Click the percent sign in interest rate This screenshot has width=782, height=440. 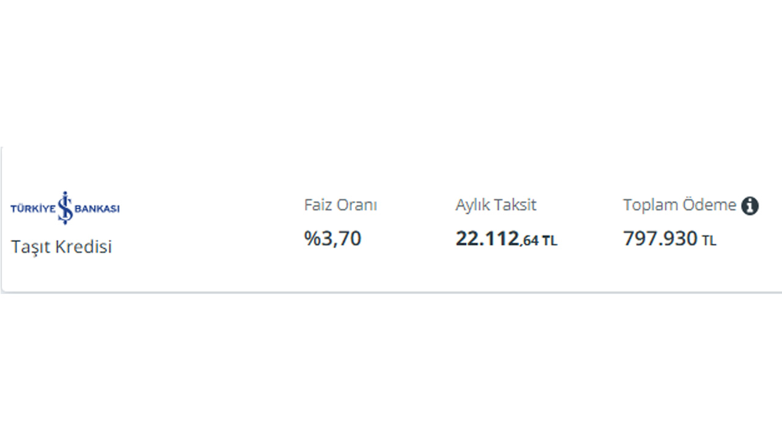[312, 238]
